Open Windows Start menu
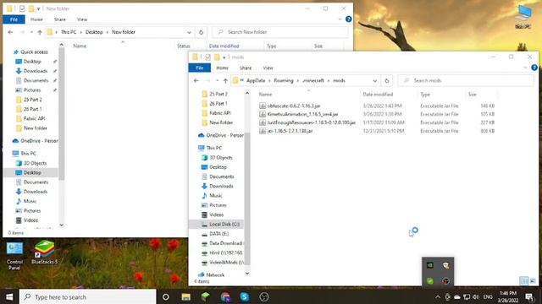 pyautogui.click(x=9, y=296)
